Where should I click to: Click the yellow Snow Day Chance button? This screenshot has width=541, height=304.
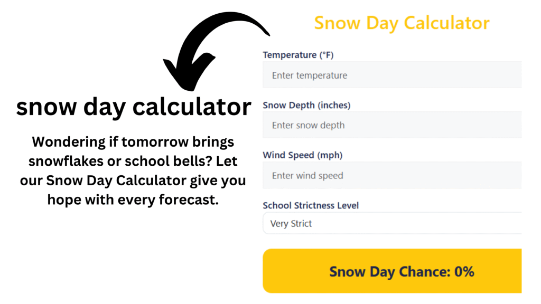392,271
